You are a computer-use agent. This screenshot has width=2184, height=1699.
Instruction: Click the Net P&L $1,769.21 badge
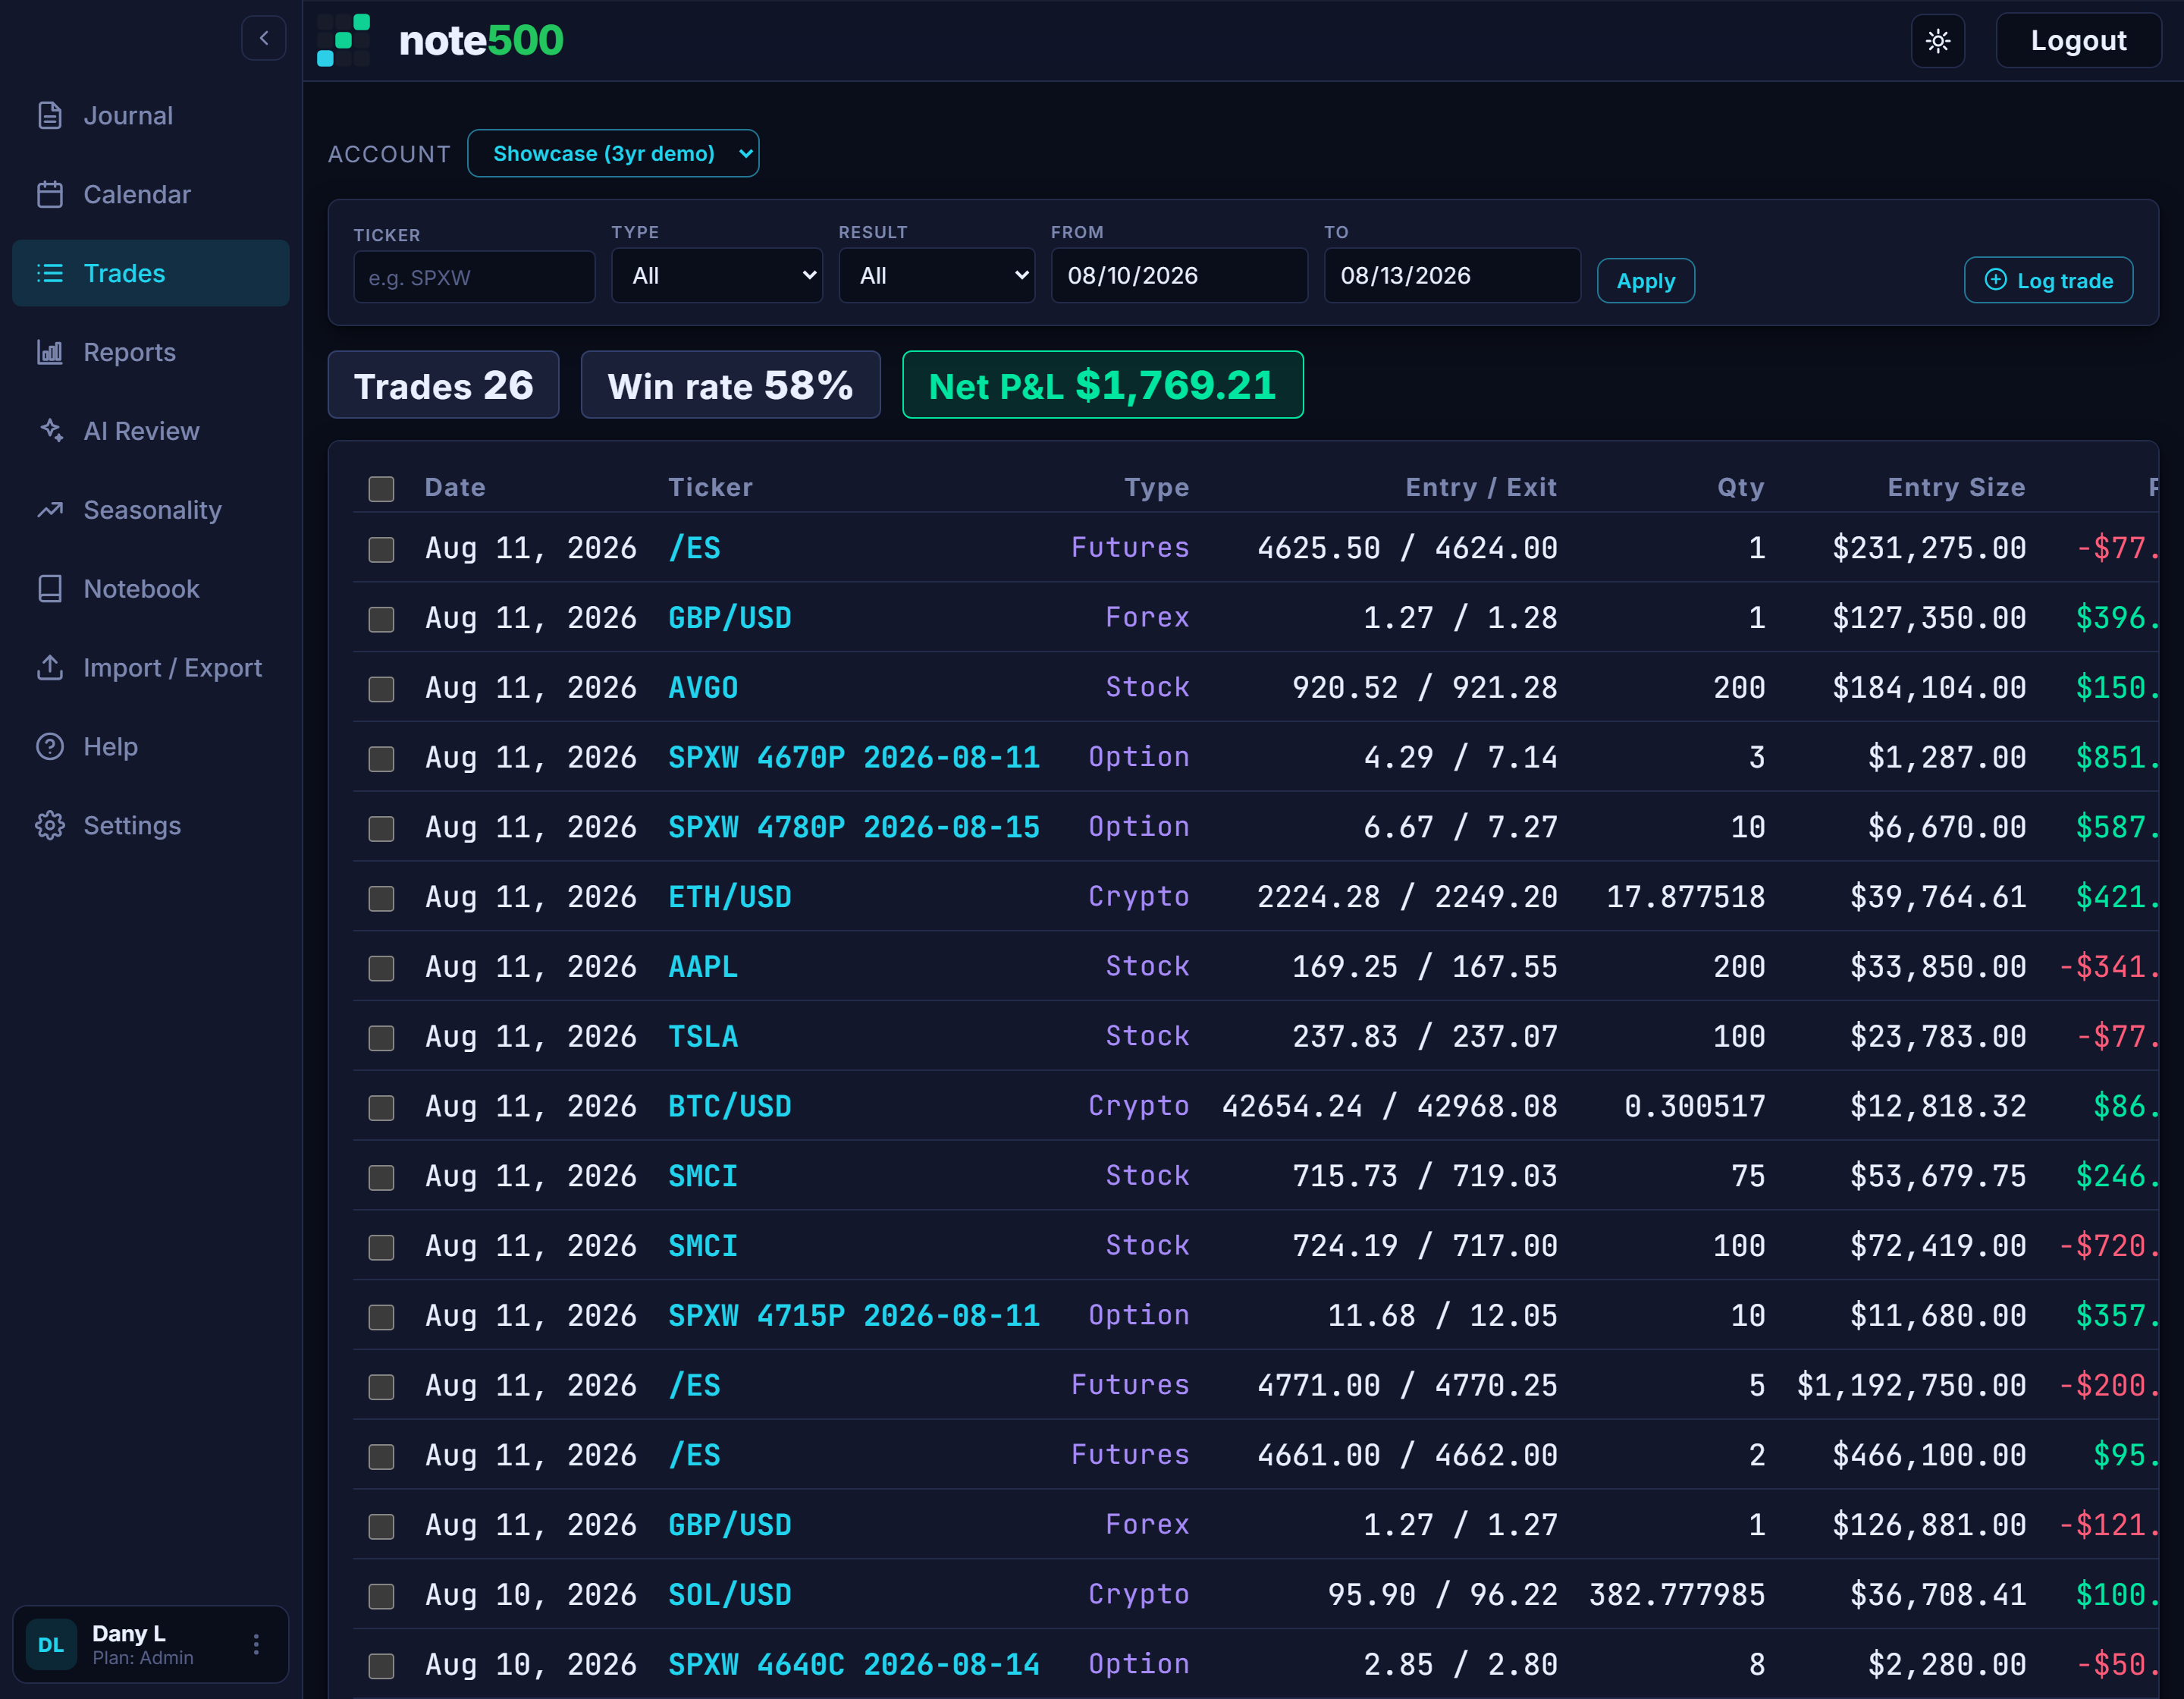click(1102, 385)
